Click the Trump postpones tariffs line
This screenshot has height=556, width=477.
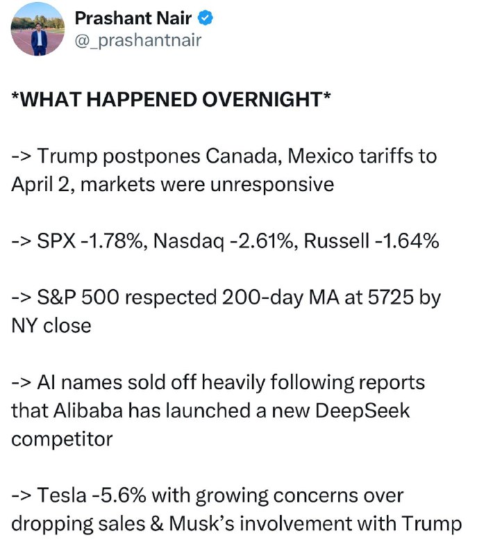click(x=224, y=170)
